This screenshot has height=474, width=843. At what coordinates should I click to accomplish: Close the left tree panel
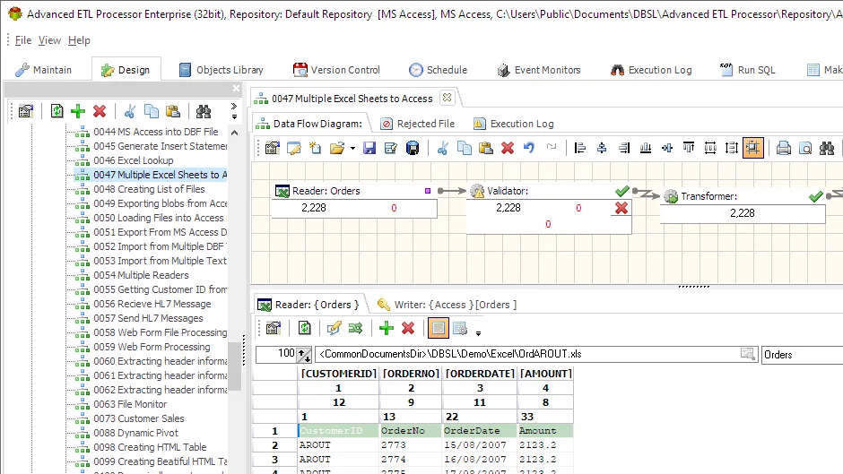pyautogui.click(x=236, y=88)
